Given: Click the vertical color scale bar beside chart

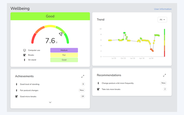Looking at the screenshot, I should [x=164, y=43].
